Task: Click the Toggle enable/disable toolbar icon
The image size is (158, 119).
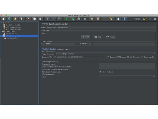Action: pyautogui.click(x=59, y=19)
